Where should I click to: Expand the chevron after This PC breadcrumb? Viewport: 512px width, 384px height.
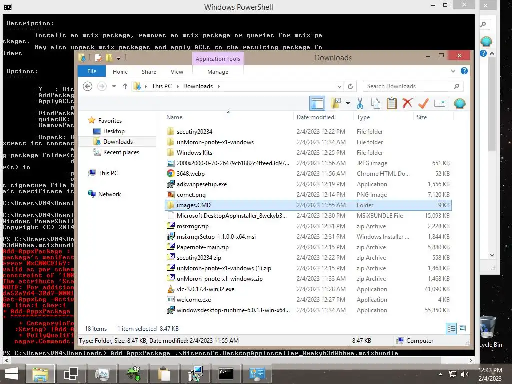(x=177, y=86)
